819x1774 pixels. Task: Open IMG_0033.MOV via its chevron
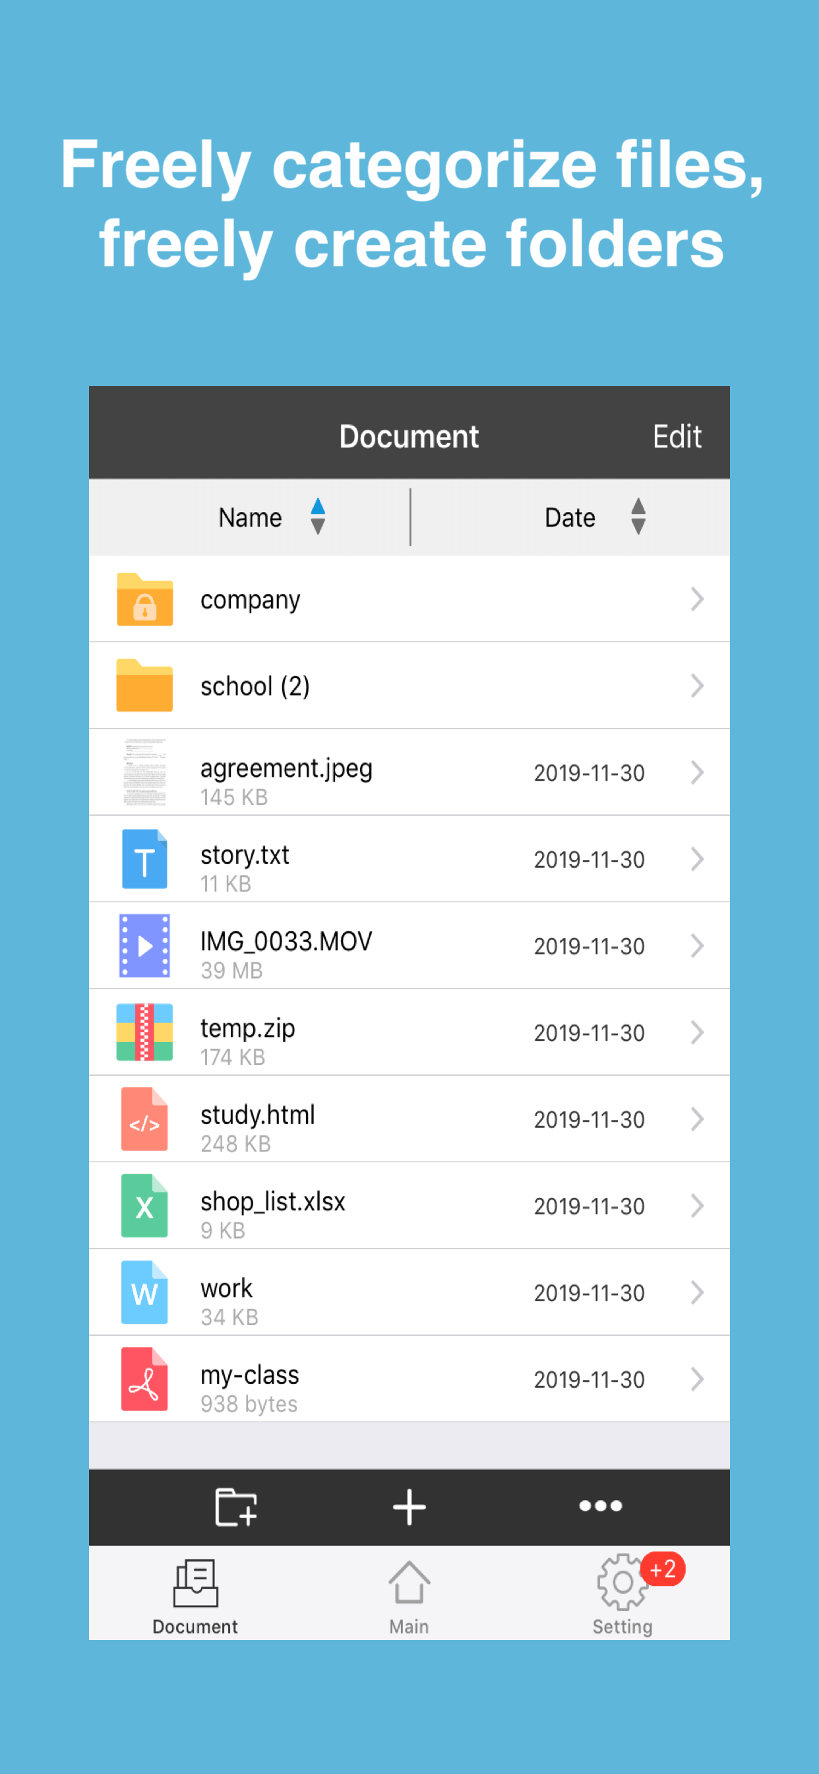pyautogui.click(x=697, y=946)
